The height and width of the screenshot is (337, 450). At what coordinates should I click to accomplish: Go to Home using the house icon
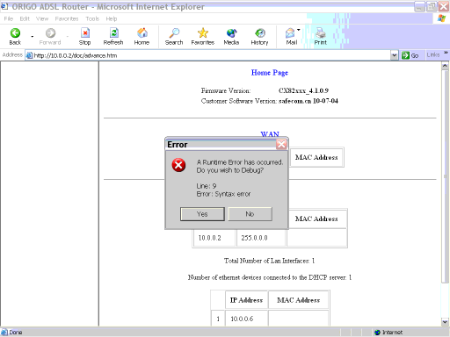tap(142, 32)
